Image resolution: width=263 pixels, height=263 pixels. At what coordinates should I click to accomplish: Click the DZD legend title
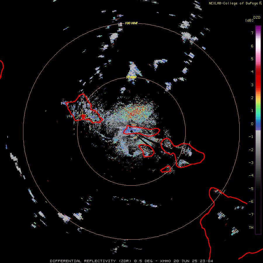coord(257,18)
